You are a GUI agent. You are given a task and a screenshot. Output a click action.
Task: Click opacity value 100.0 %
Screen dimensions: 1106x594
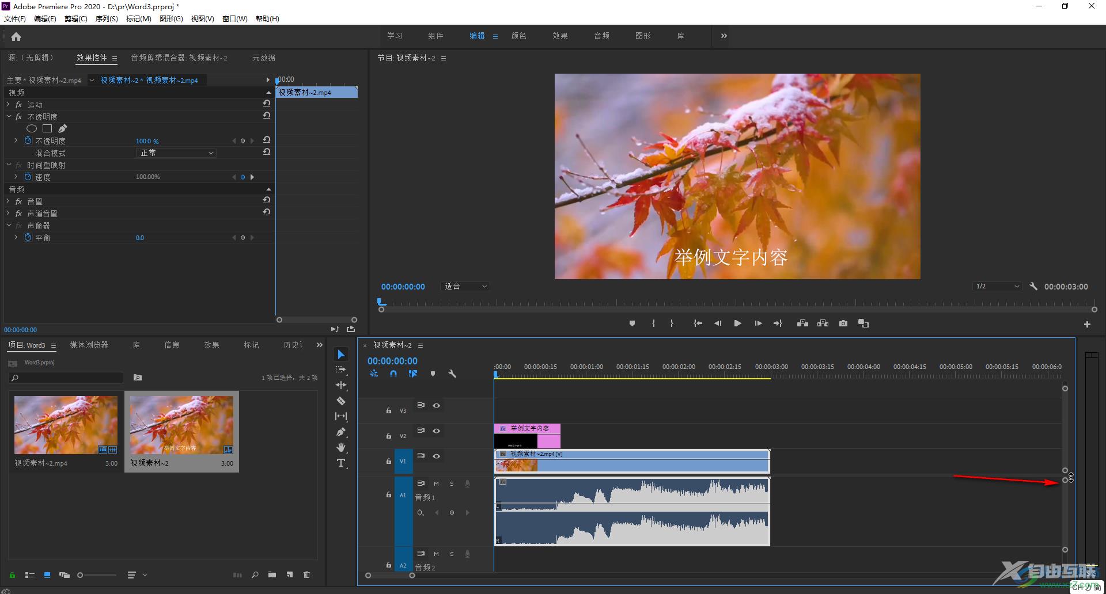click(147, 141)
